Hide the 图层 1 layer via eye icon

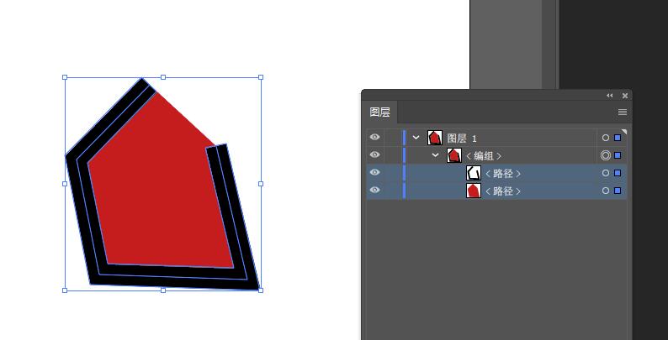pyautogui.click(x=374, y=138)
